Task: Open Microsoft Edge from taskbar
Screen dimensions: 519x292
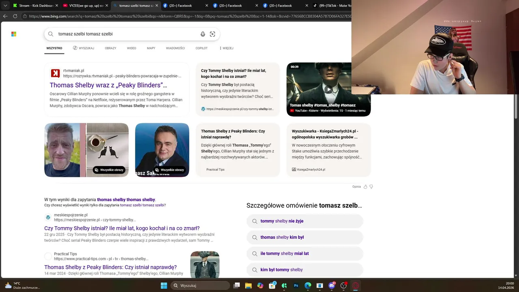Action: (308, 286)
